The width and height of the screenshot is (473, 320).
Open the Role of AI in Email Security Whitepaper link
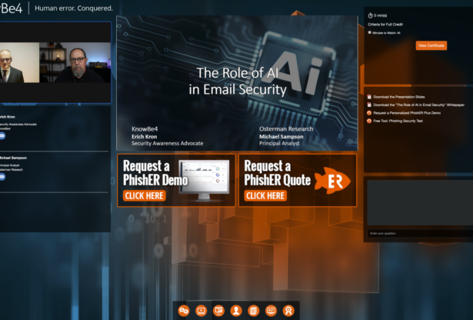(419, 105)
